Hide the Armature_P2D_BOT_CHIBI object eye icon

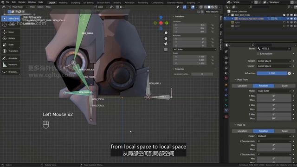[288, 19]
